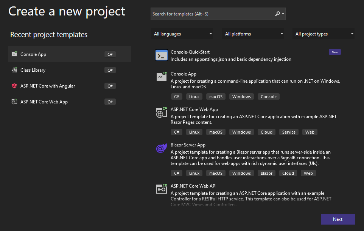Click the Console App icon in recent templates
This screenshot has height=231, width=364.
(x=14, y=54)
